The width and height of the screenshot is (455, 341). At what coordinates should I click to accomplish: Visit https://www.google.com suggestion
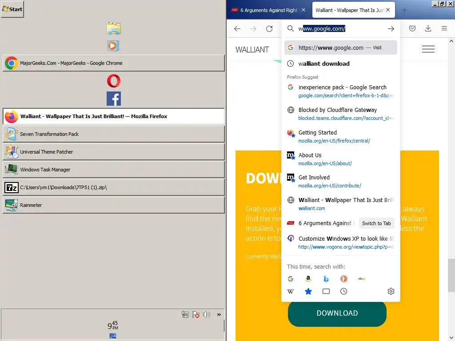(341, 48)
